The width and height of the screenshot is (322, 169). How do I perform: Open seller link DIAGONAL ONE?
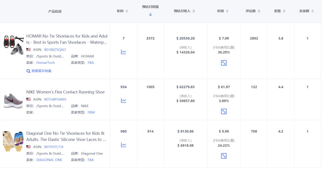tap(49, 160)
